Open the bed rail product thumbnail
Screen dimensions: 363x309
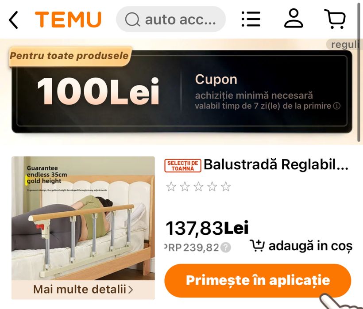click(x=83, y=218)
